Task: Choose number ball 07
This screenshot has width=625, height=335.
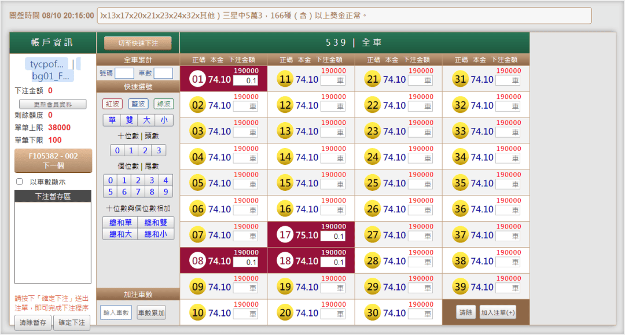Action: tap(198, 235)
